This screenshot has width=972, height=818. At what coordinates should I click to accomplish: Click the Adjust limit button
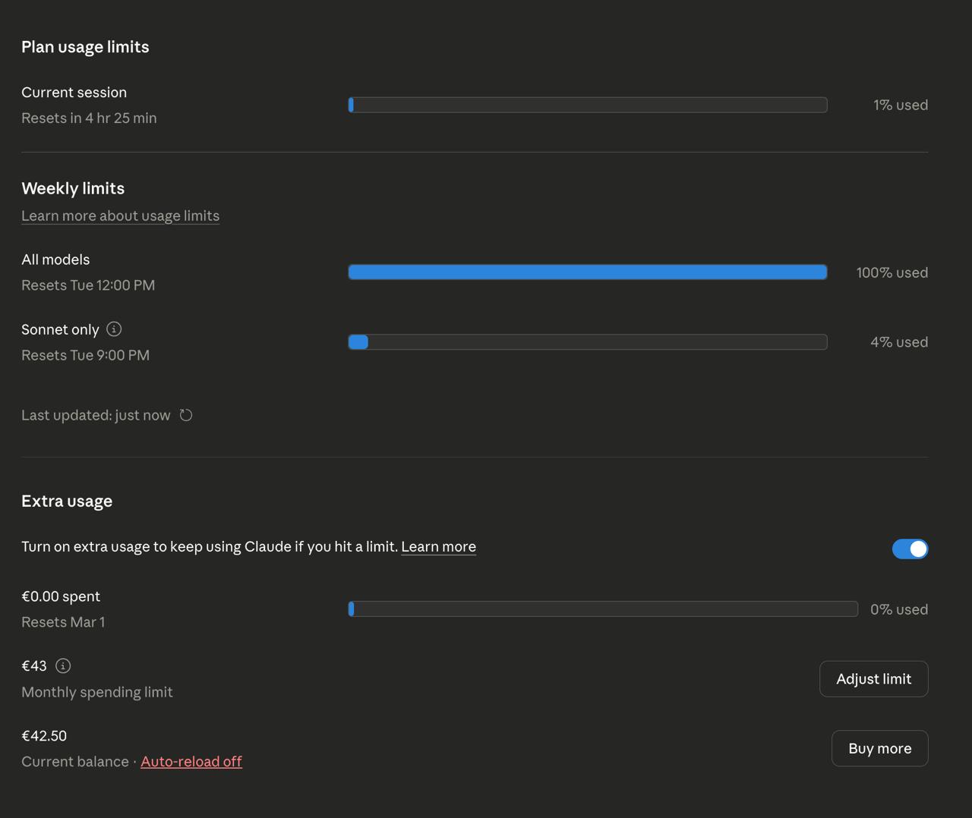873,679
